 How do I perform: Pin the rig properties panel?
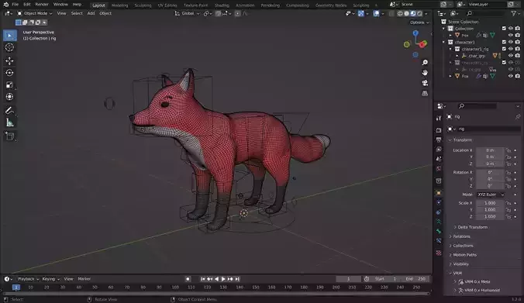click(x=518, y=116)
